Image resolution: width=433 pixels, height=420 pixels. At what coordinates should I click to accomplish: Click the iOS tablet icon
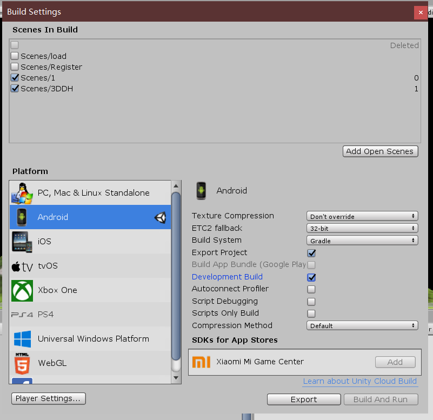(x=22, y=242)
